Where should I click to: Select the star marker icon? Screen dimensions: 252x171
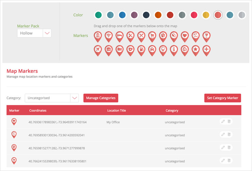tap(196, 49)
